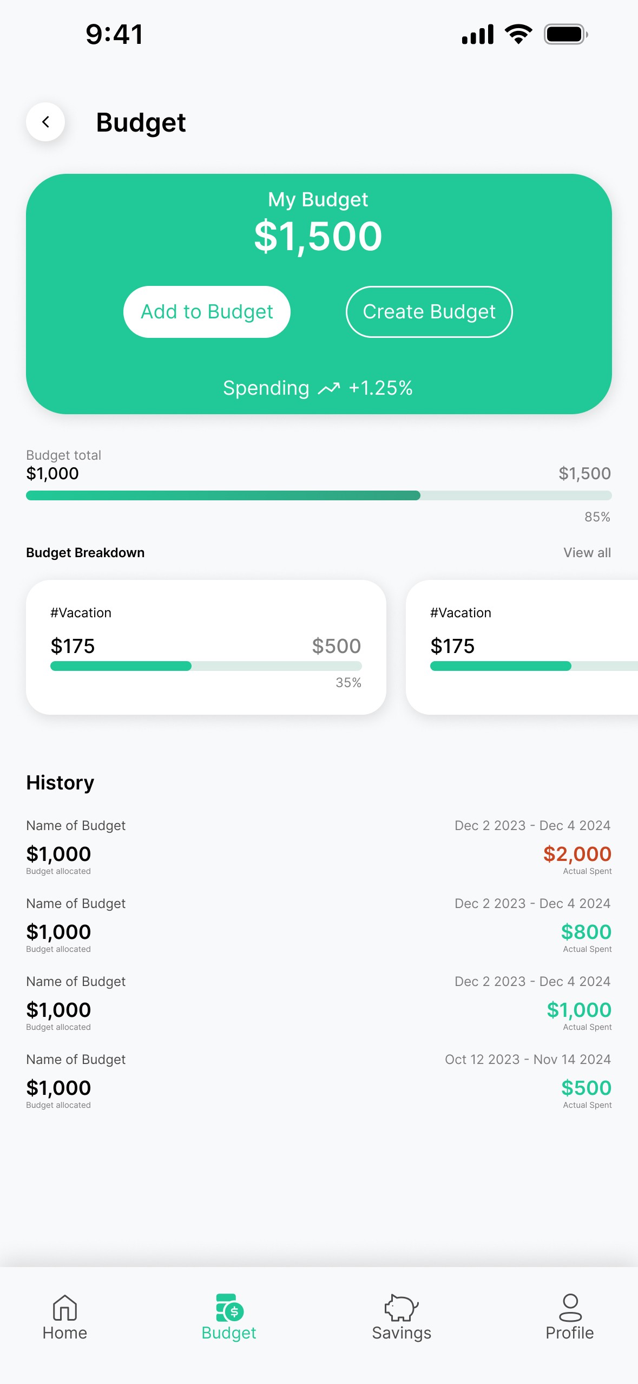This screenshot has height=1384, width=638.
Task: Open history entry with $2,000 spent
Action: 319,847
